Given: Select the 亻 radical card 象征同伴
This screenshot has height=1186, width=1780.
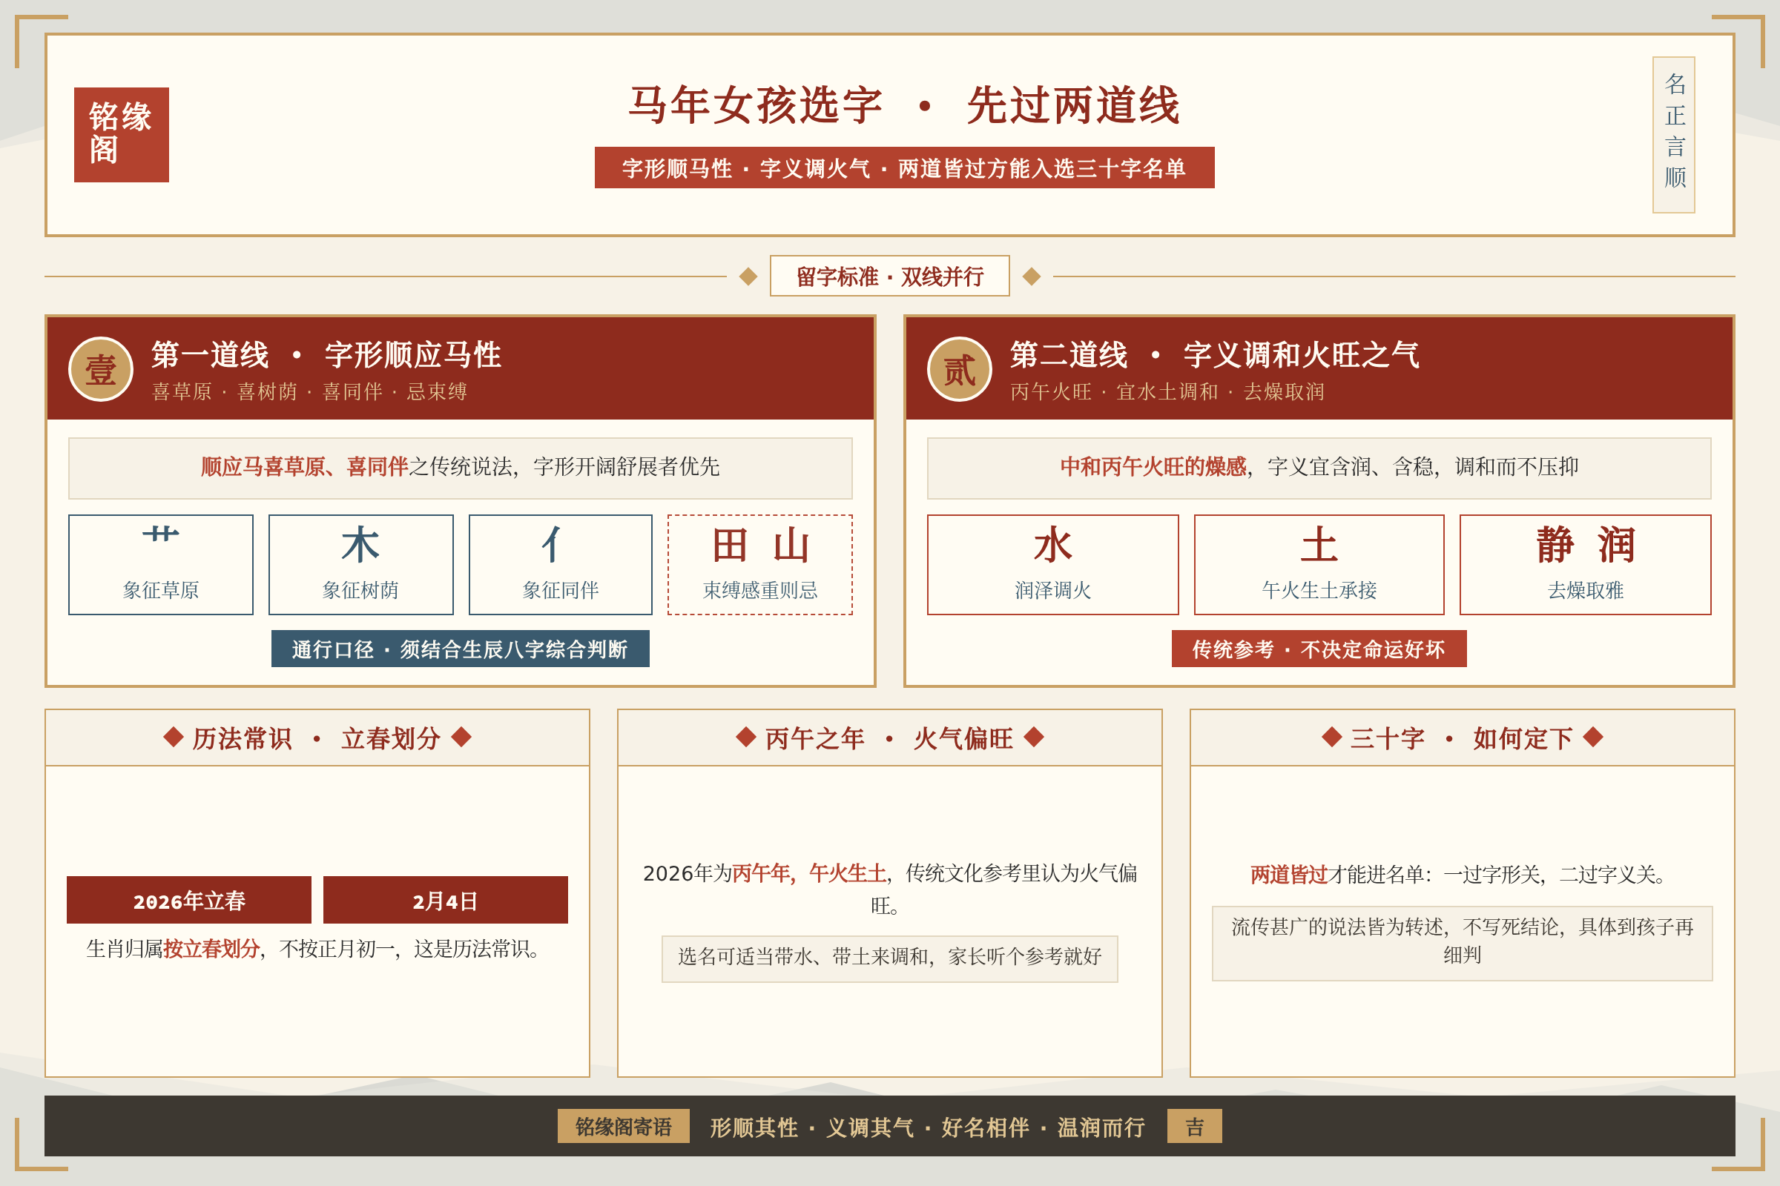Looking at the screenshot, I should 561,564.
